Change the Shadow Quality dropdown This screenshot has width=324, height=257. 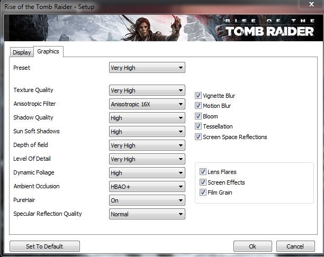click(147, 118)
